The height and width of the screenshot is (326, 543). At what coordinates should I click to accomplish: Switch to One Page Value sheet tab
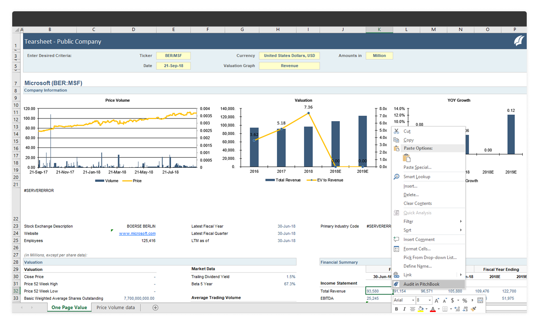point(69,307)
